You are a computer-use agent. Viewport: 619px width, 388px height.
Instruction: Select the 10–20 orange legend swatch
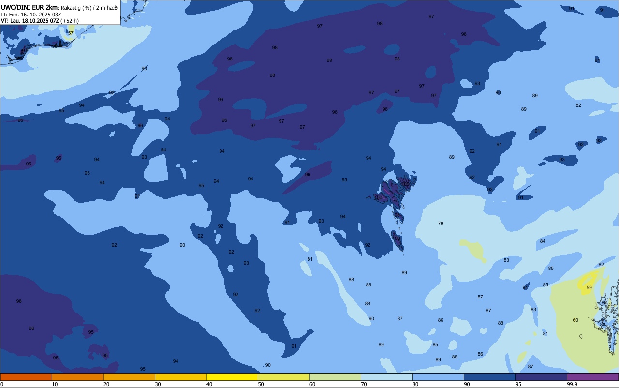(x=77, y=377)
